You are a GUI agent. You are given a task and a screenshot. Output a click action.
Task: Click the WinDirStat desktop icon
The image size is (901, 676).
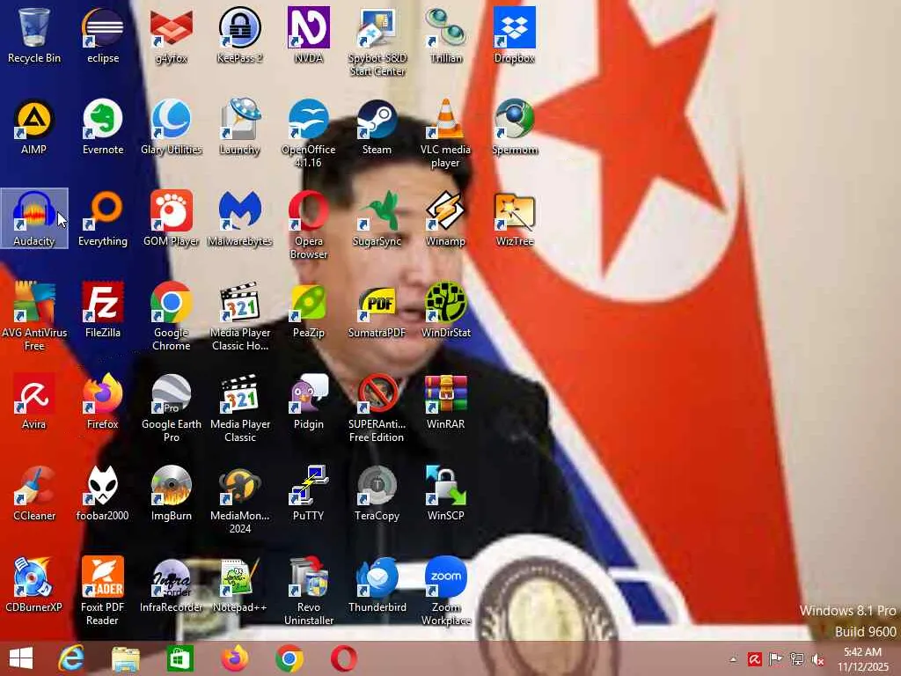(446, 310)
